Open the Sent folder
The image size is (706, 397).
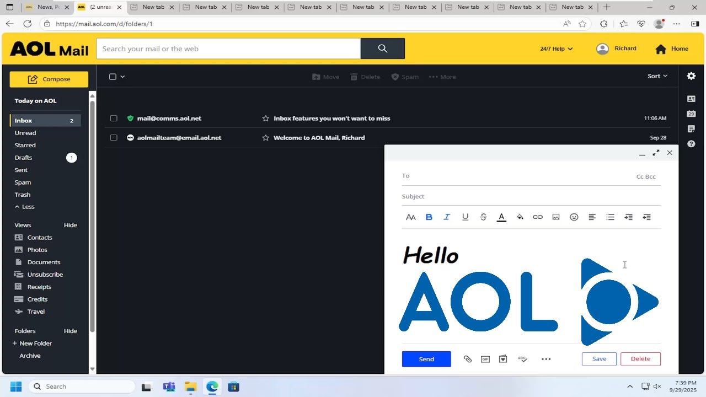(21, 170)
